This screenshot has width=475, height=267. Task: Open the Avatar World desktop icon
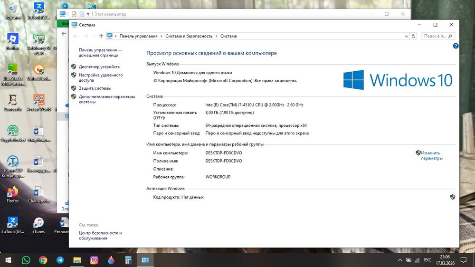point(39,103)
